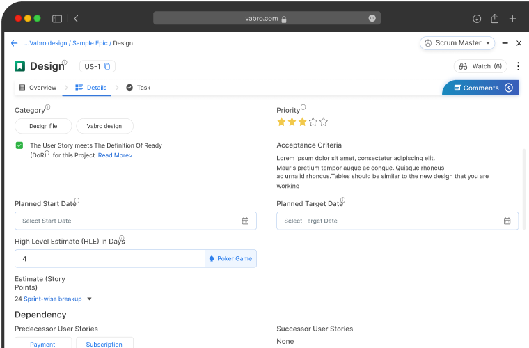Screen dimensions: 529x348
Task: Switch to the Overview tab
Action: coord(38,88)
